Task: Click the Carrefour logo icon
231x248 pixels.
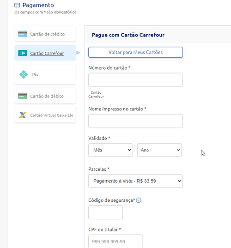Action: pyautogui.click(x=23, y=53)
